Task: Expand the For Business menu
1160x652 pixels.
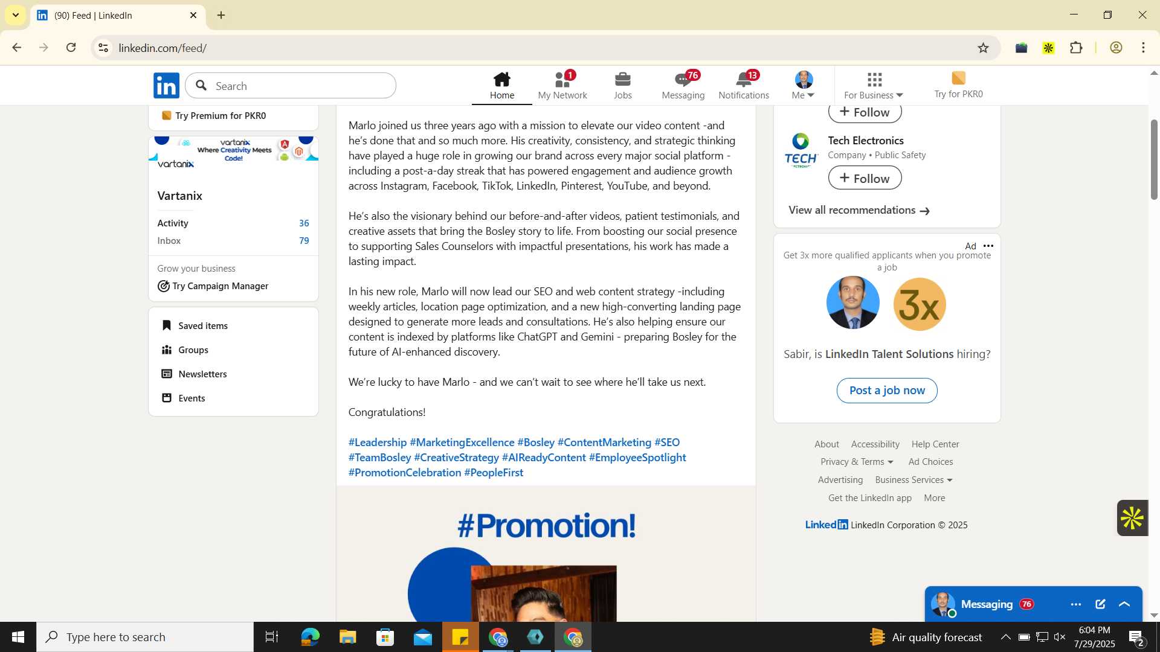Action: pyautogui.click(x=874, y=86)
